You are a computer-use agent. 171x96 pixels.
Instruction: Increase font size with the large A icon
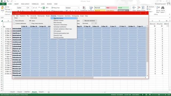tap(34, 8)
